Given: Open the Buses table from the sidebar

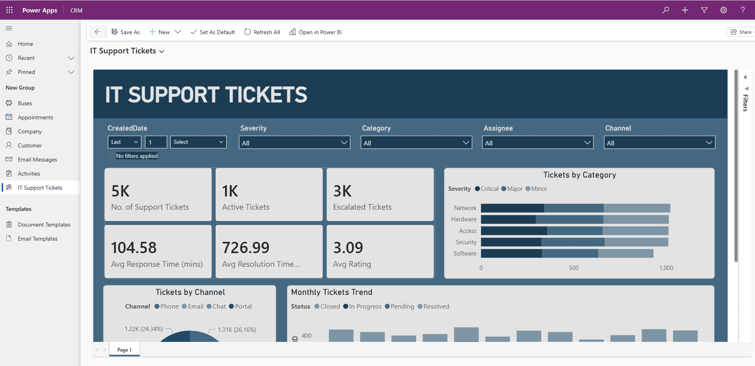Looking at the screenshot, I should pos(25,103).
